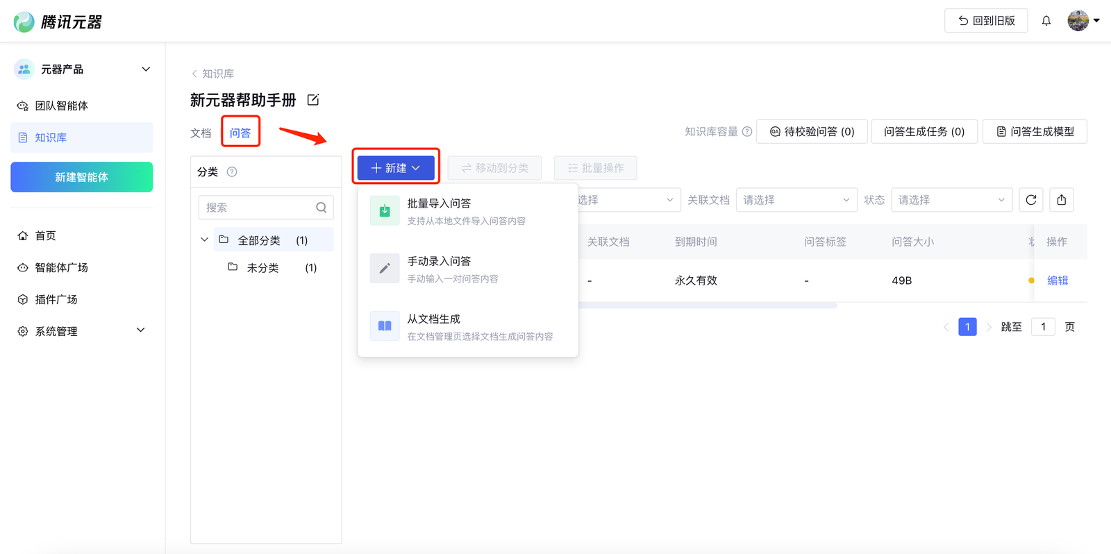The width and height of the screenshot is (1111, 554).
Task: Switch to the 文档 tab
Action: 201,133
